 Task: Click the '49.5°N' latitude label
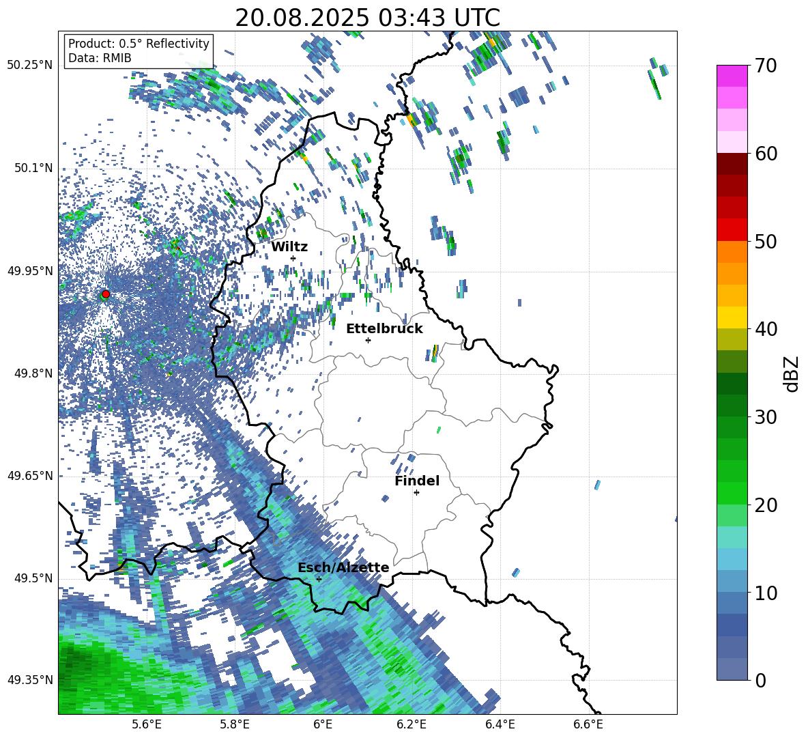pyautogui.click(x=33, y=578)
